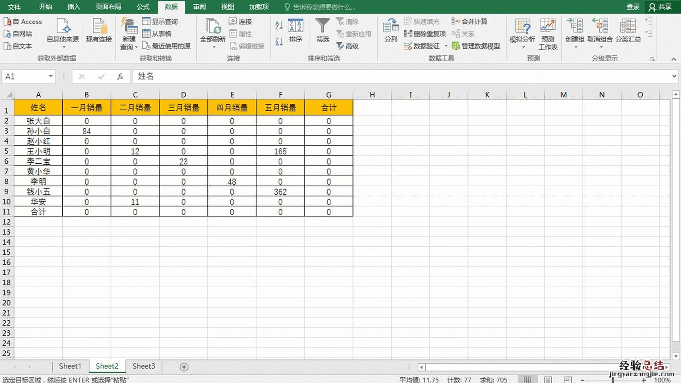Switch to Review tab (审阅)
This screenshot has width=681, height=383.
[200, 7]
